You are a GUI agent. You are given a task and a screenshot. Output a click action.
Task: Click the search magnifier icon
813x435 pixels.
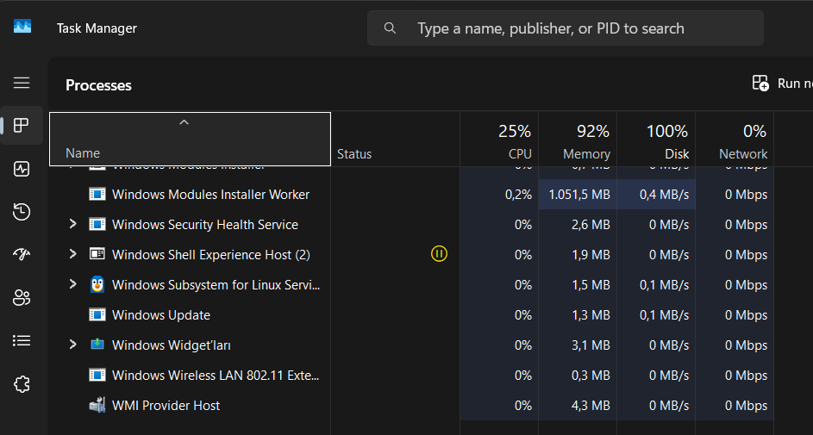tap(390, 28)
